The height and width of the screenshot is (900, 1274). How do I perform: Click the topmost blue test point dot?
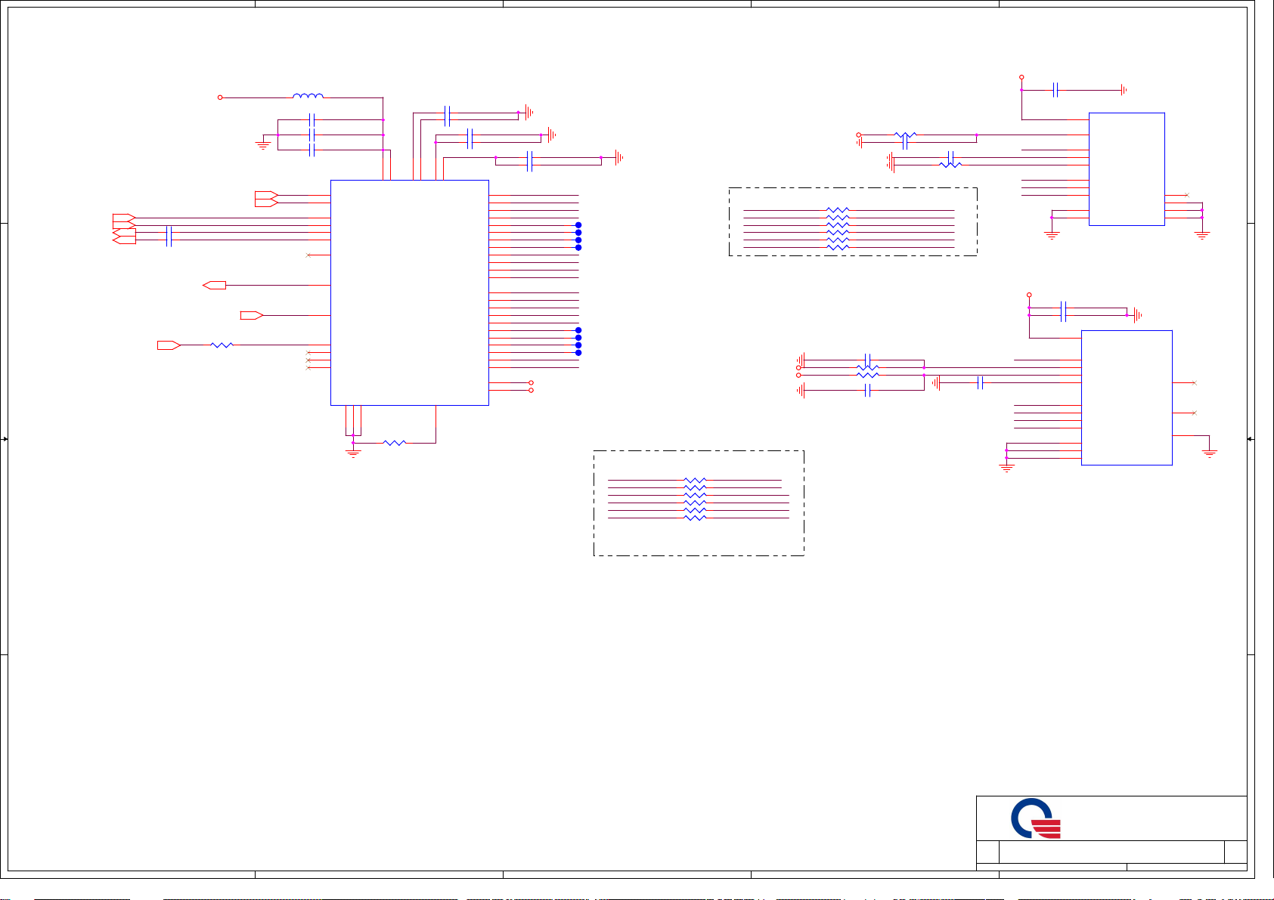[x=578, y=225]
